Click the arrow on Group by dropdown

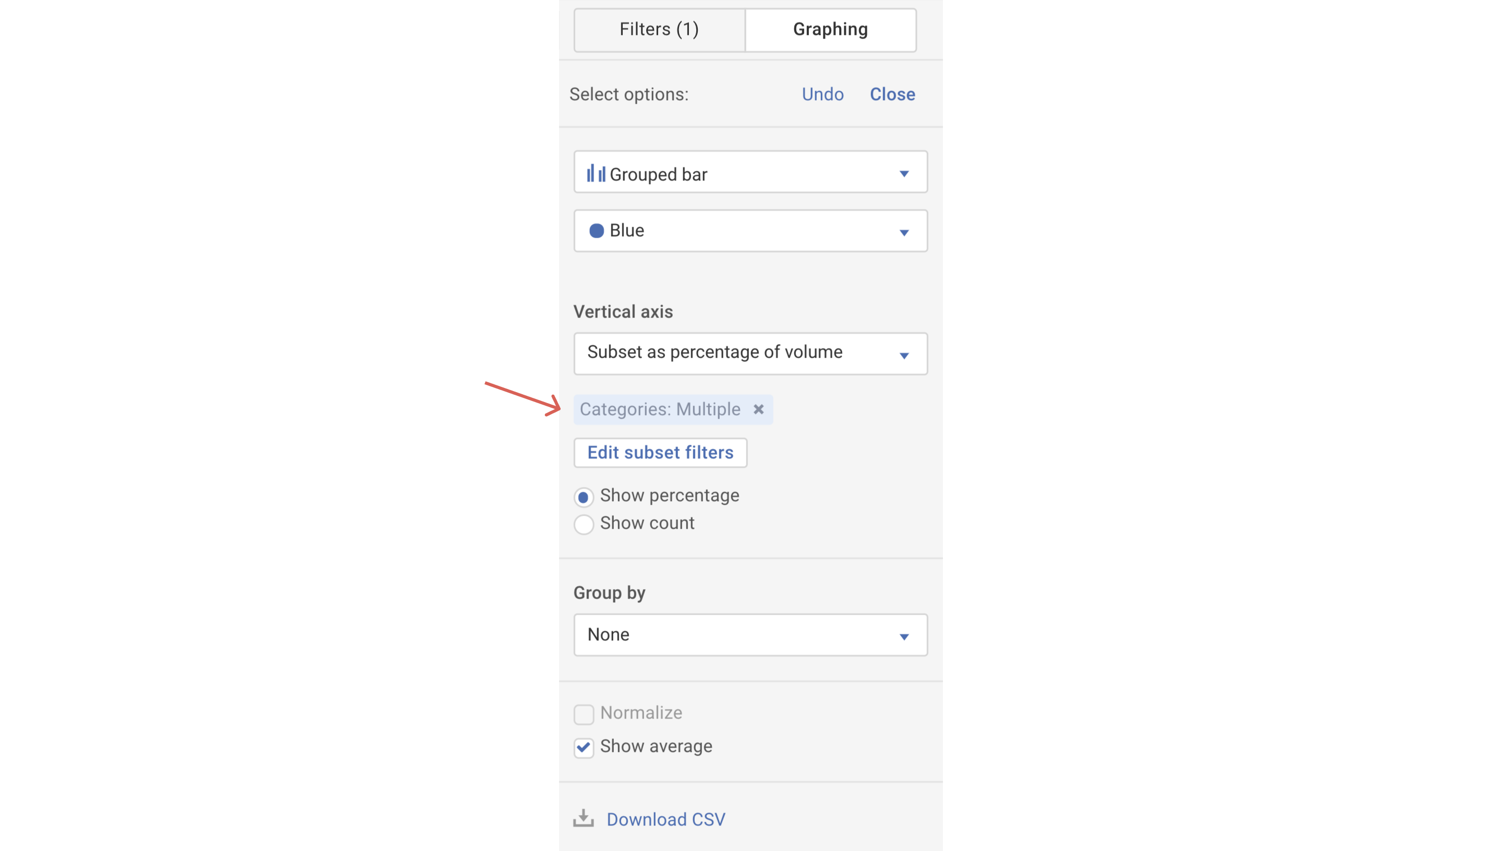click(x=903, y=637)
